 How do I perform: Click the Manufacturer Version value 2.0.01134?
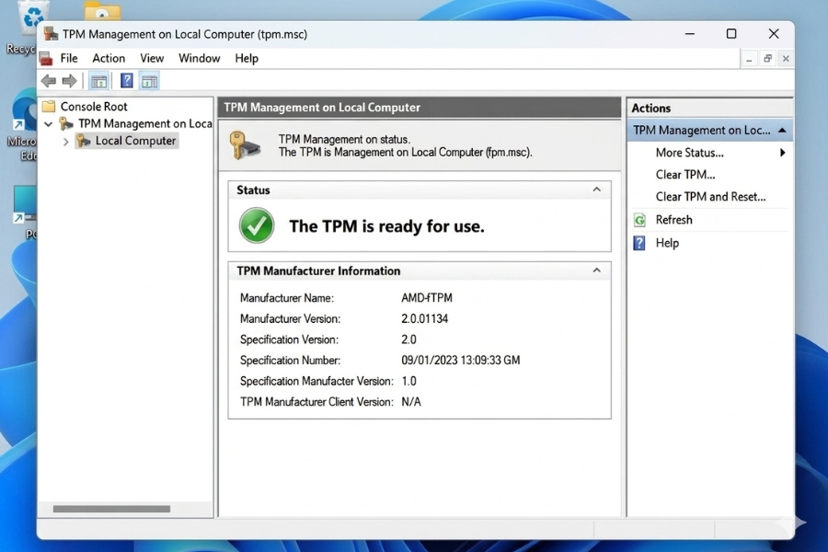tap(424, 318)
